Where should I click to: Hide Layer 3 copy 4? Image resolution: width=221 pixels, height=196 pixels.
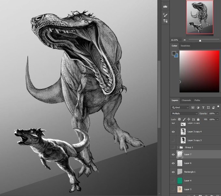point(173,132)
